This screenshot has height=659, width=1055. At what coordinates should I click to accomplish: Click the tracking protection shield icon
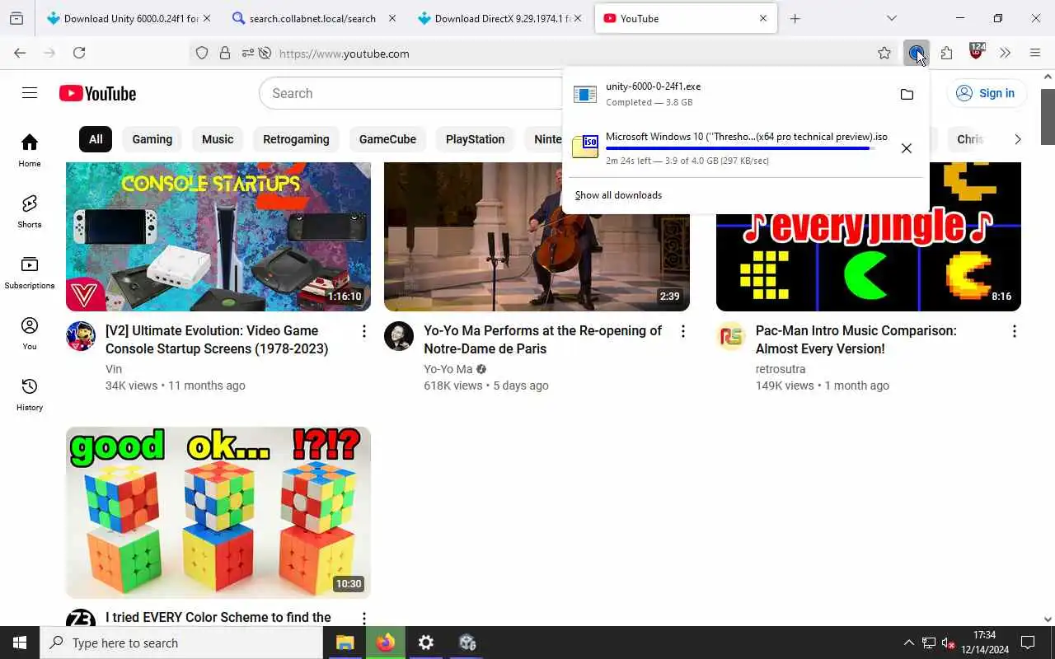click(x=202, y=53)
